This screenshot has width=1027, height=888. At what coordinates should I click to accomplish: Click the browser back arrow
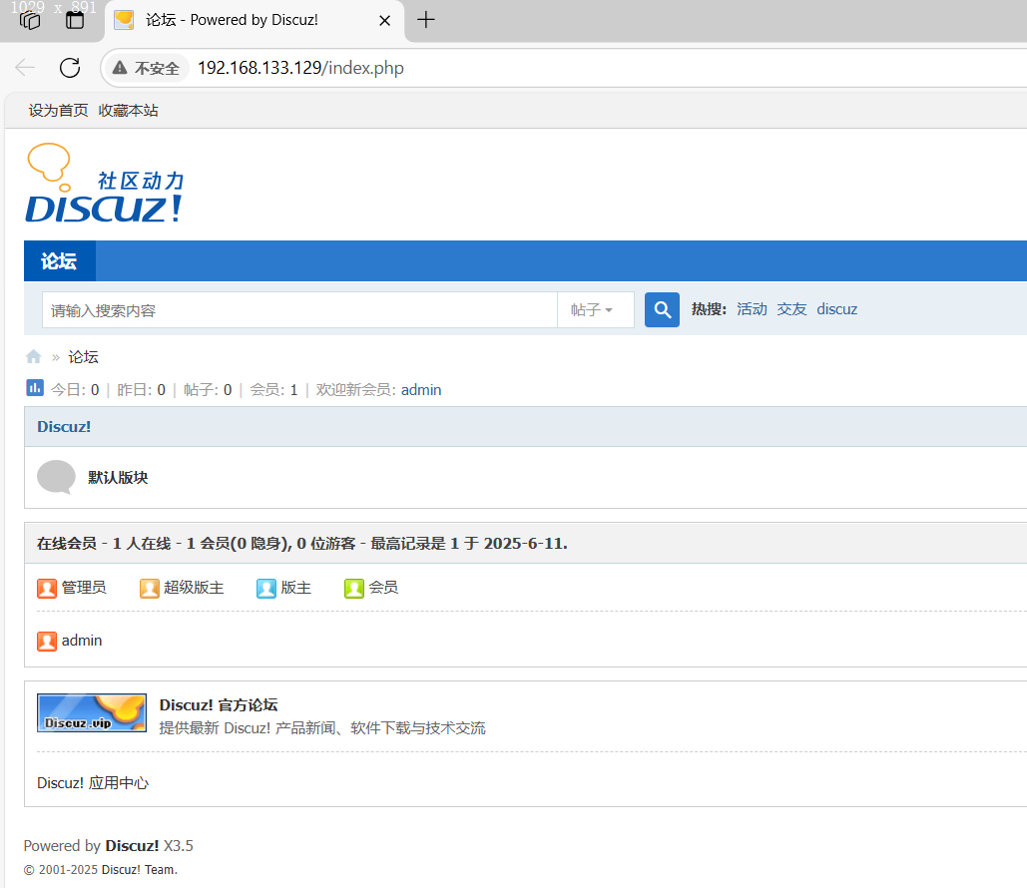tap(25, 68)
